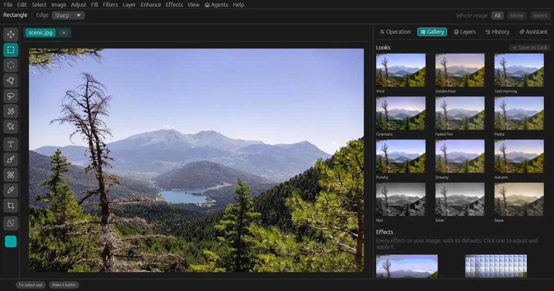The height and width of the screenshot is (291, 554).
Task: Click the Make it better suggestion
Action: [64, 285]
